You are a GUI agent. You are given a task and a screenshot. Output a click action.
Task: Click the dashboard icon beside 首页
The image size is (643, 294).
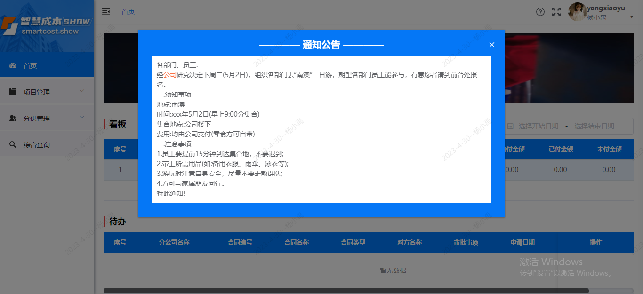click(13, 65)
